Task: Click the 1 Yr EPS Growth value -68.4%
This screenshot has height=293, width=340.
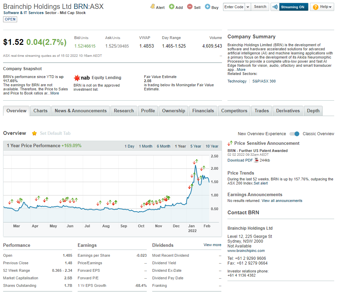Action: (x=141, y=285)
